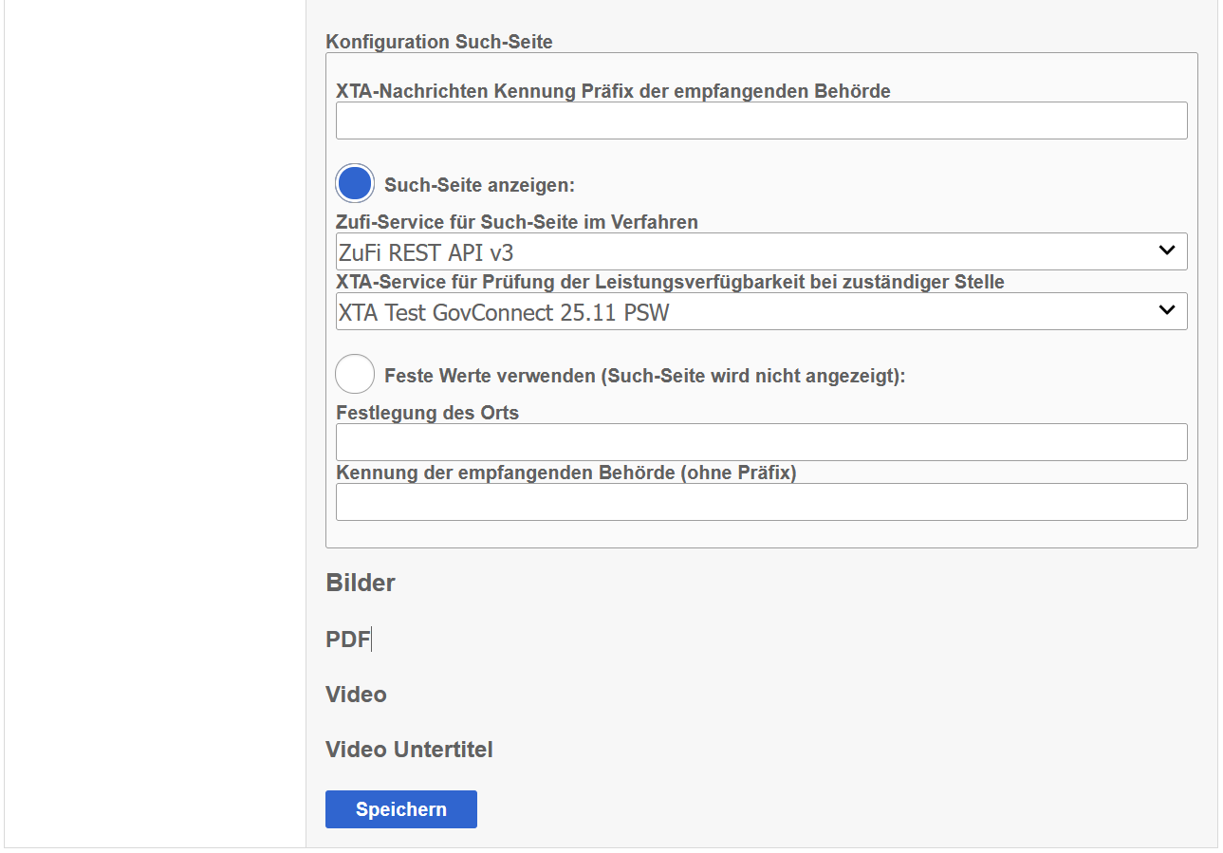Image resolution: width=1223 pixels, height=853 pixels.
Task: Focus the 'Festlegung des Orts' text field
Action: point(761,442)
